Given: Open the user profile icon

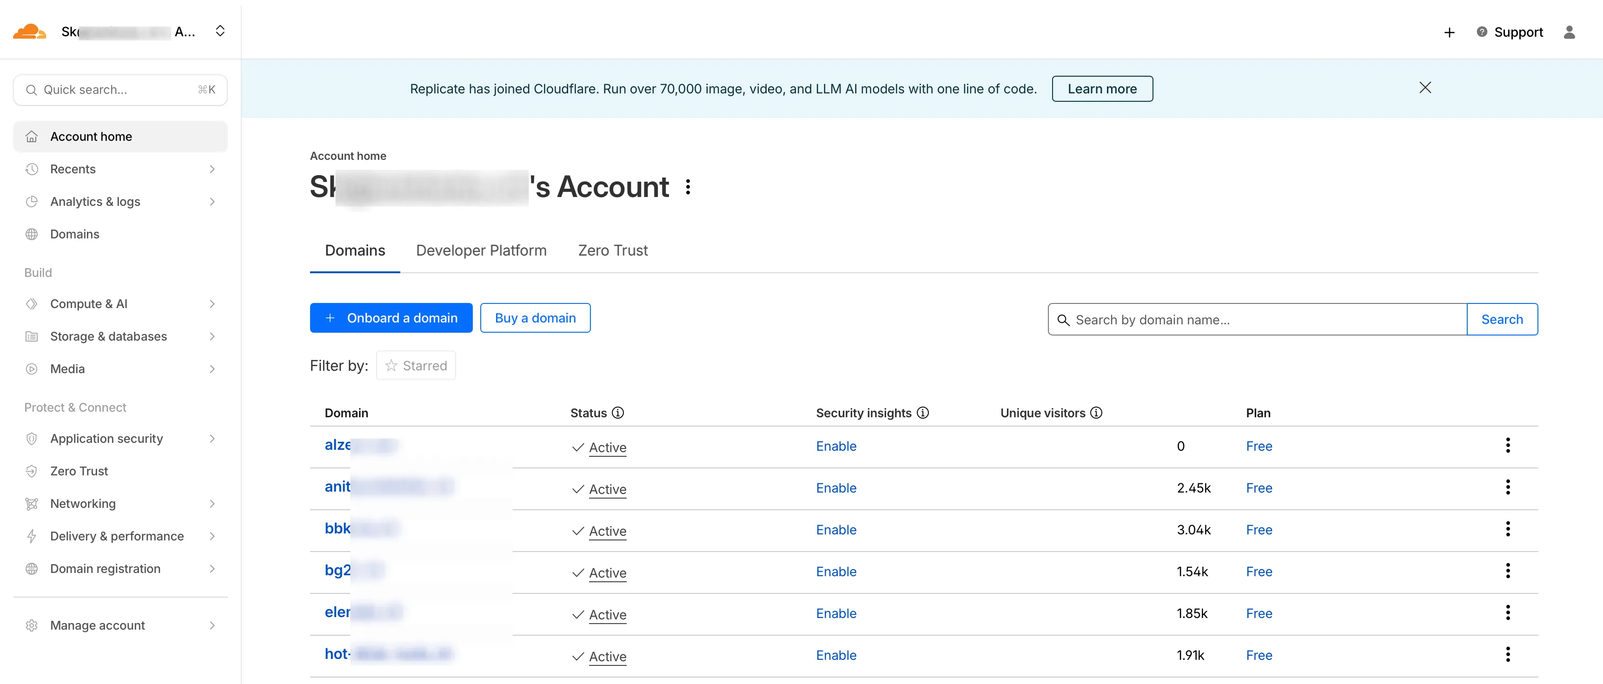Looking at the screenshot, I should point(1569,33).
